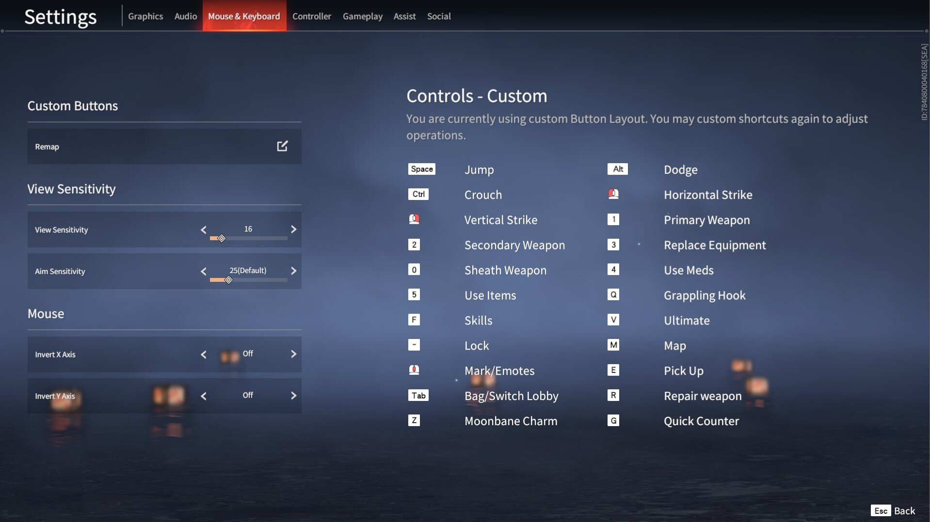Screen dimensions: 930x522
Task: Increase View Sensitivity with right arrow
Action: pos(293,230)
